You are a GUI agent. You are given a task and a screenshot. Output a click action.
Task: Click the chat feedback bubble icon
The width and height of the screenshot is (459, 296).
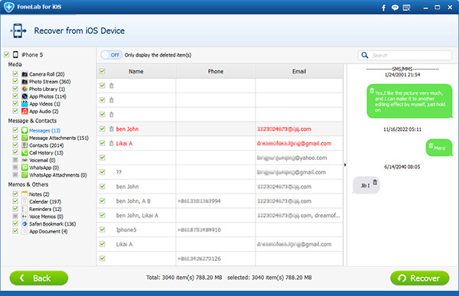(395, 8)
